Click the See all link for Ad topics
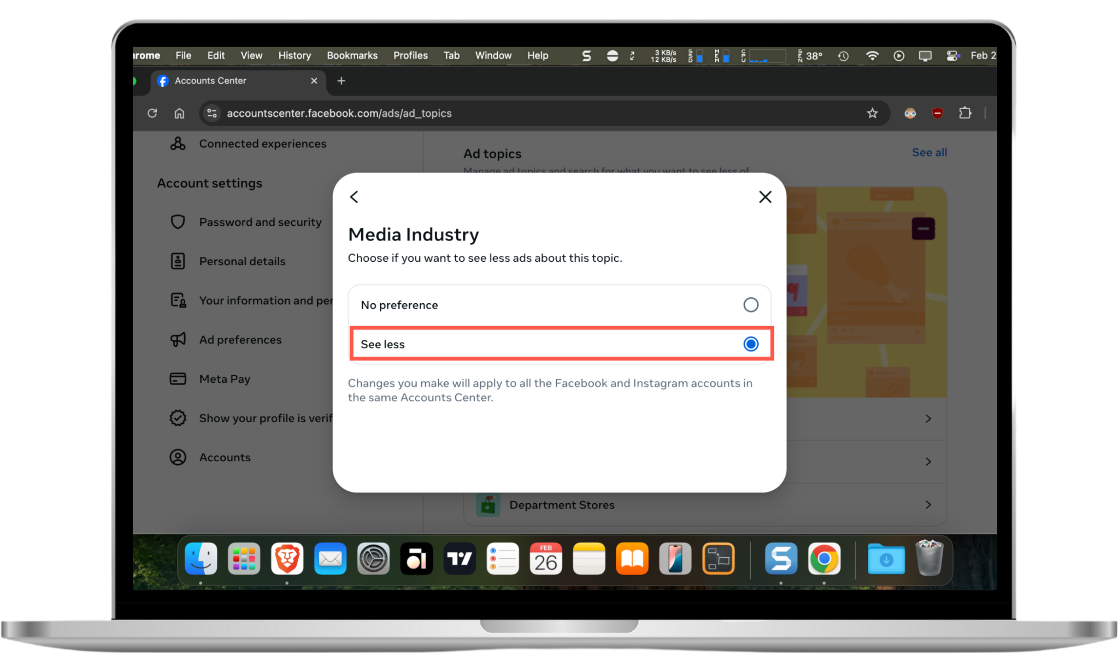Viewport: 1119px width, 671px height. [x=929, y=153]
